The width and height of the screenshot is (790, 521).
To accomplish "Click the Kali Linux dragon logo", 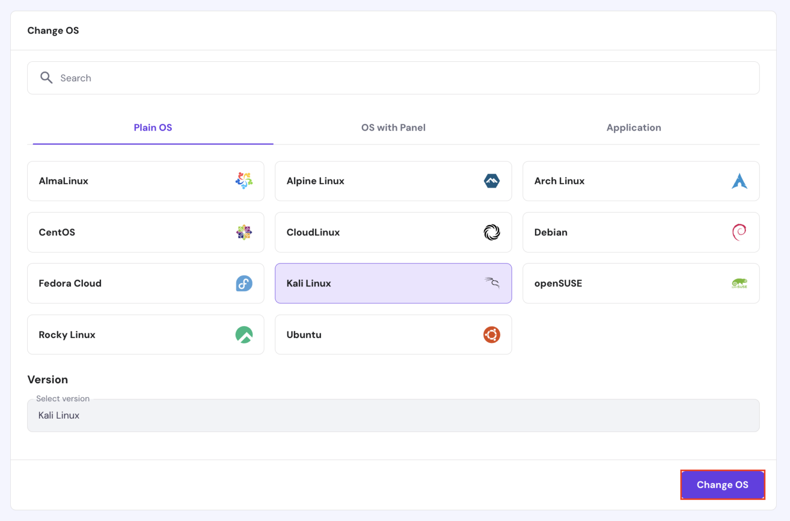I will tap(492, 282).
